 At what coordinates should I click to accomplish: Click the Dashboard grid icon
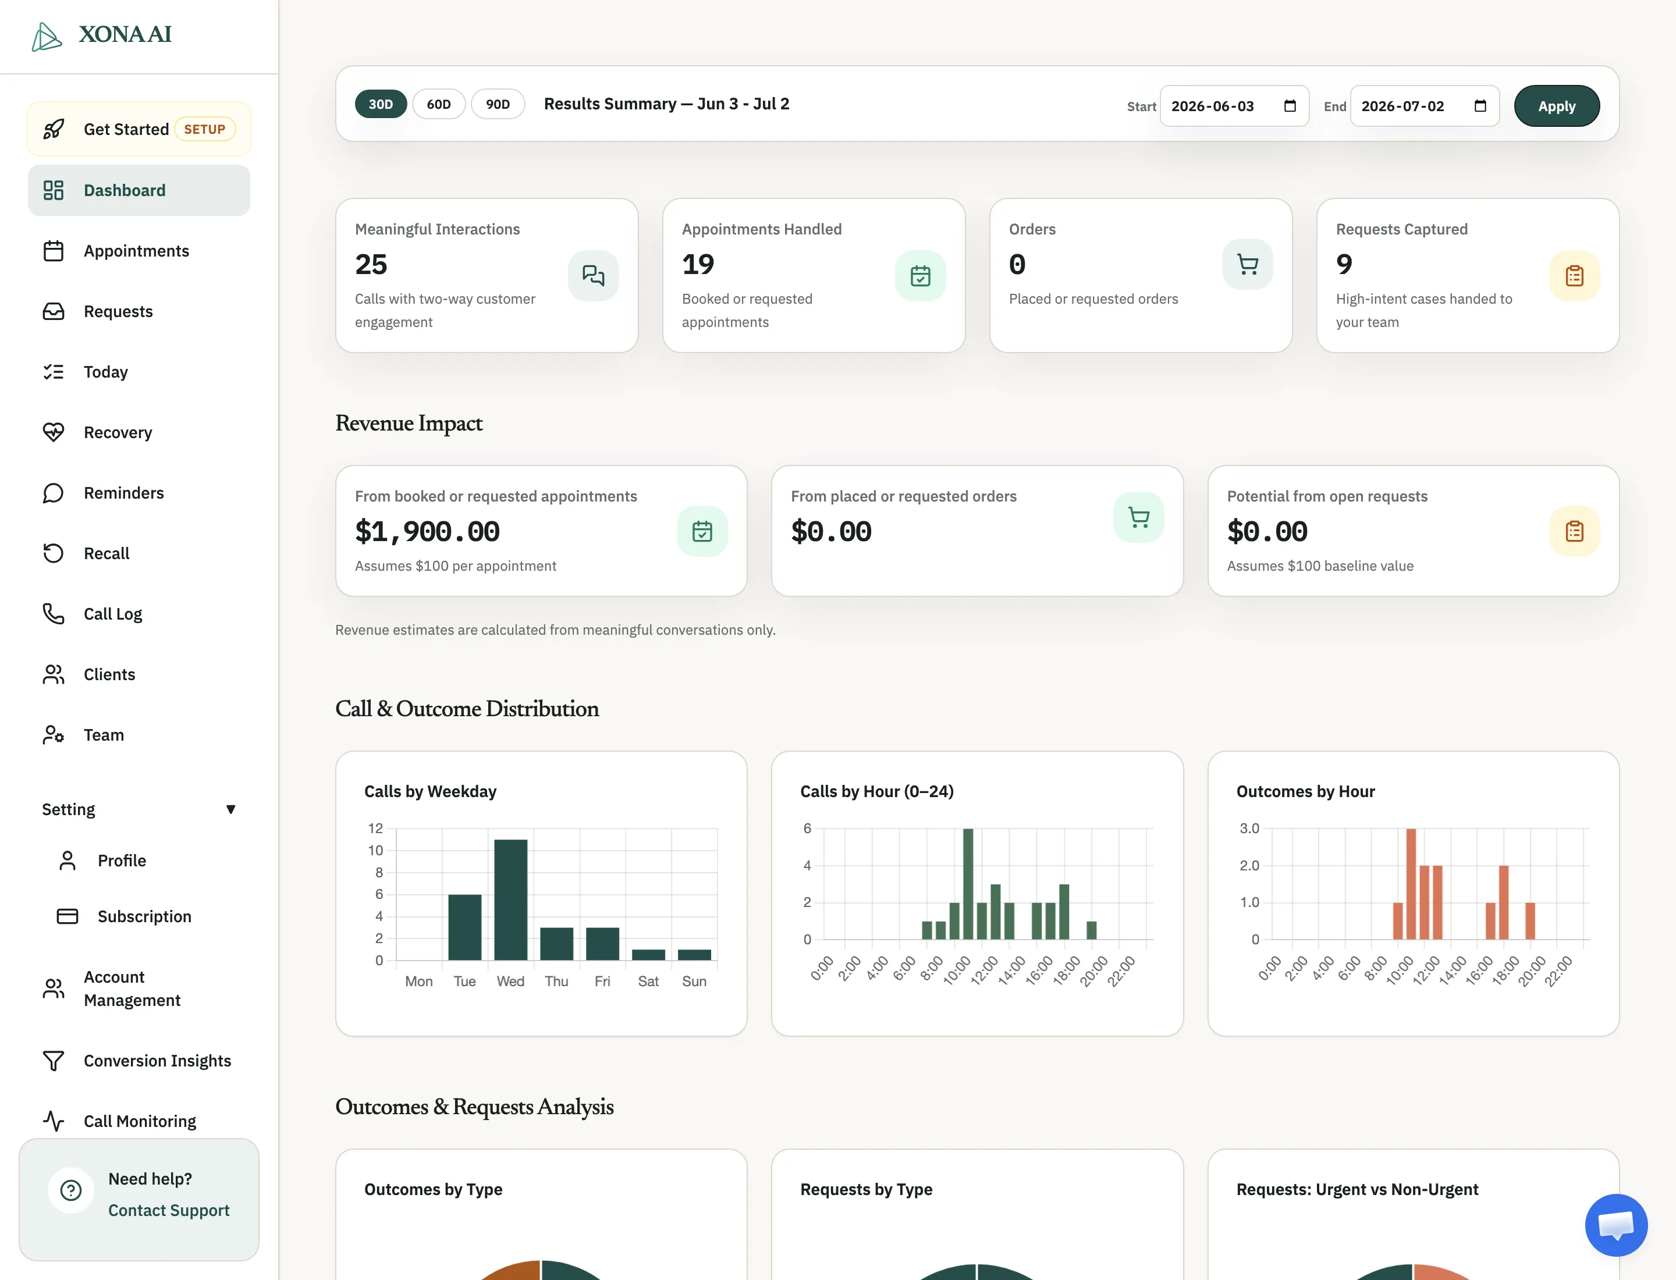(x=54, y=190)
